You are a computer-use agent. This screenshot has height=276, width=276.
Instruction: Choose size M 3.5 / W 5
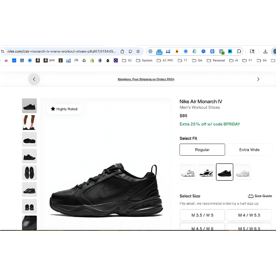pyautogui.click(x=202, y=215)
